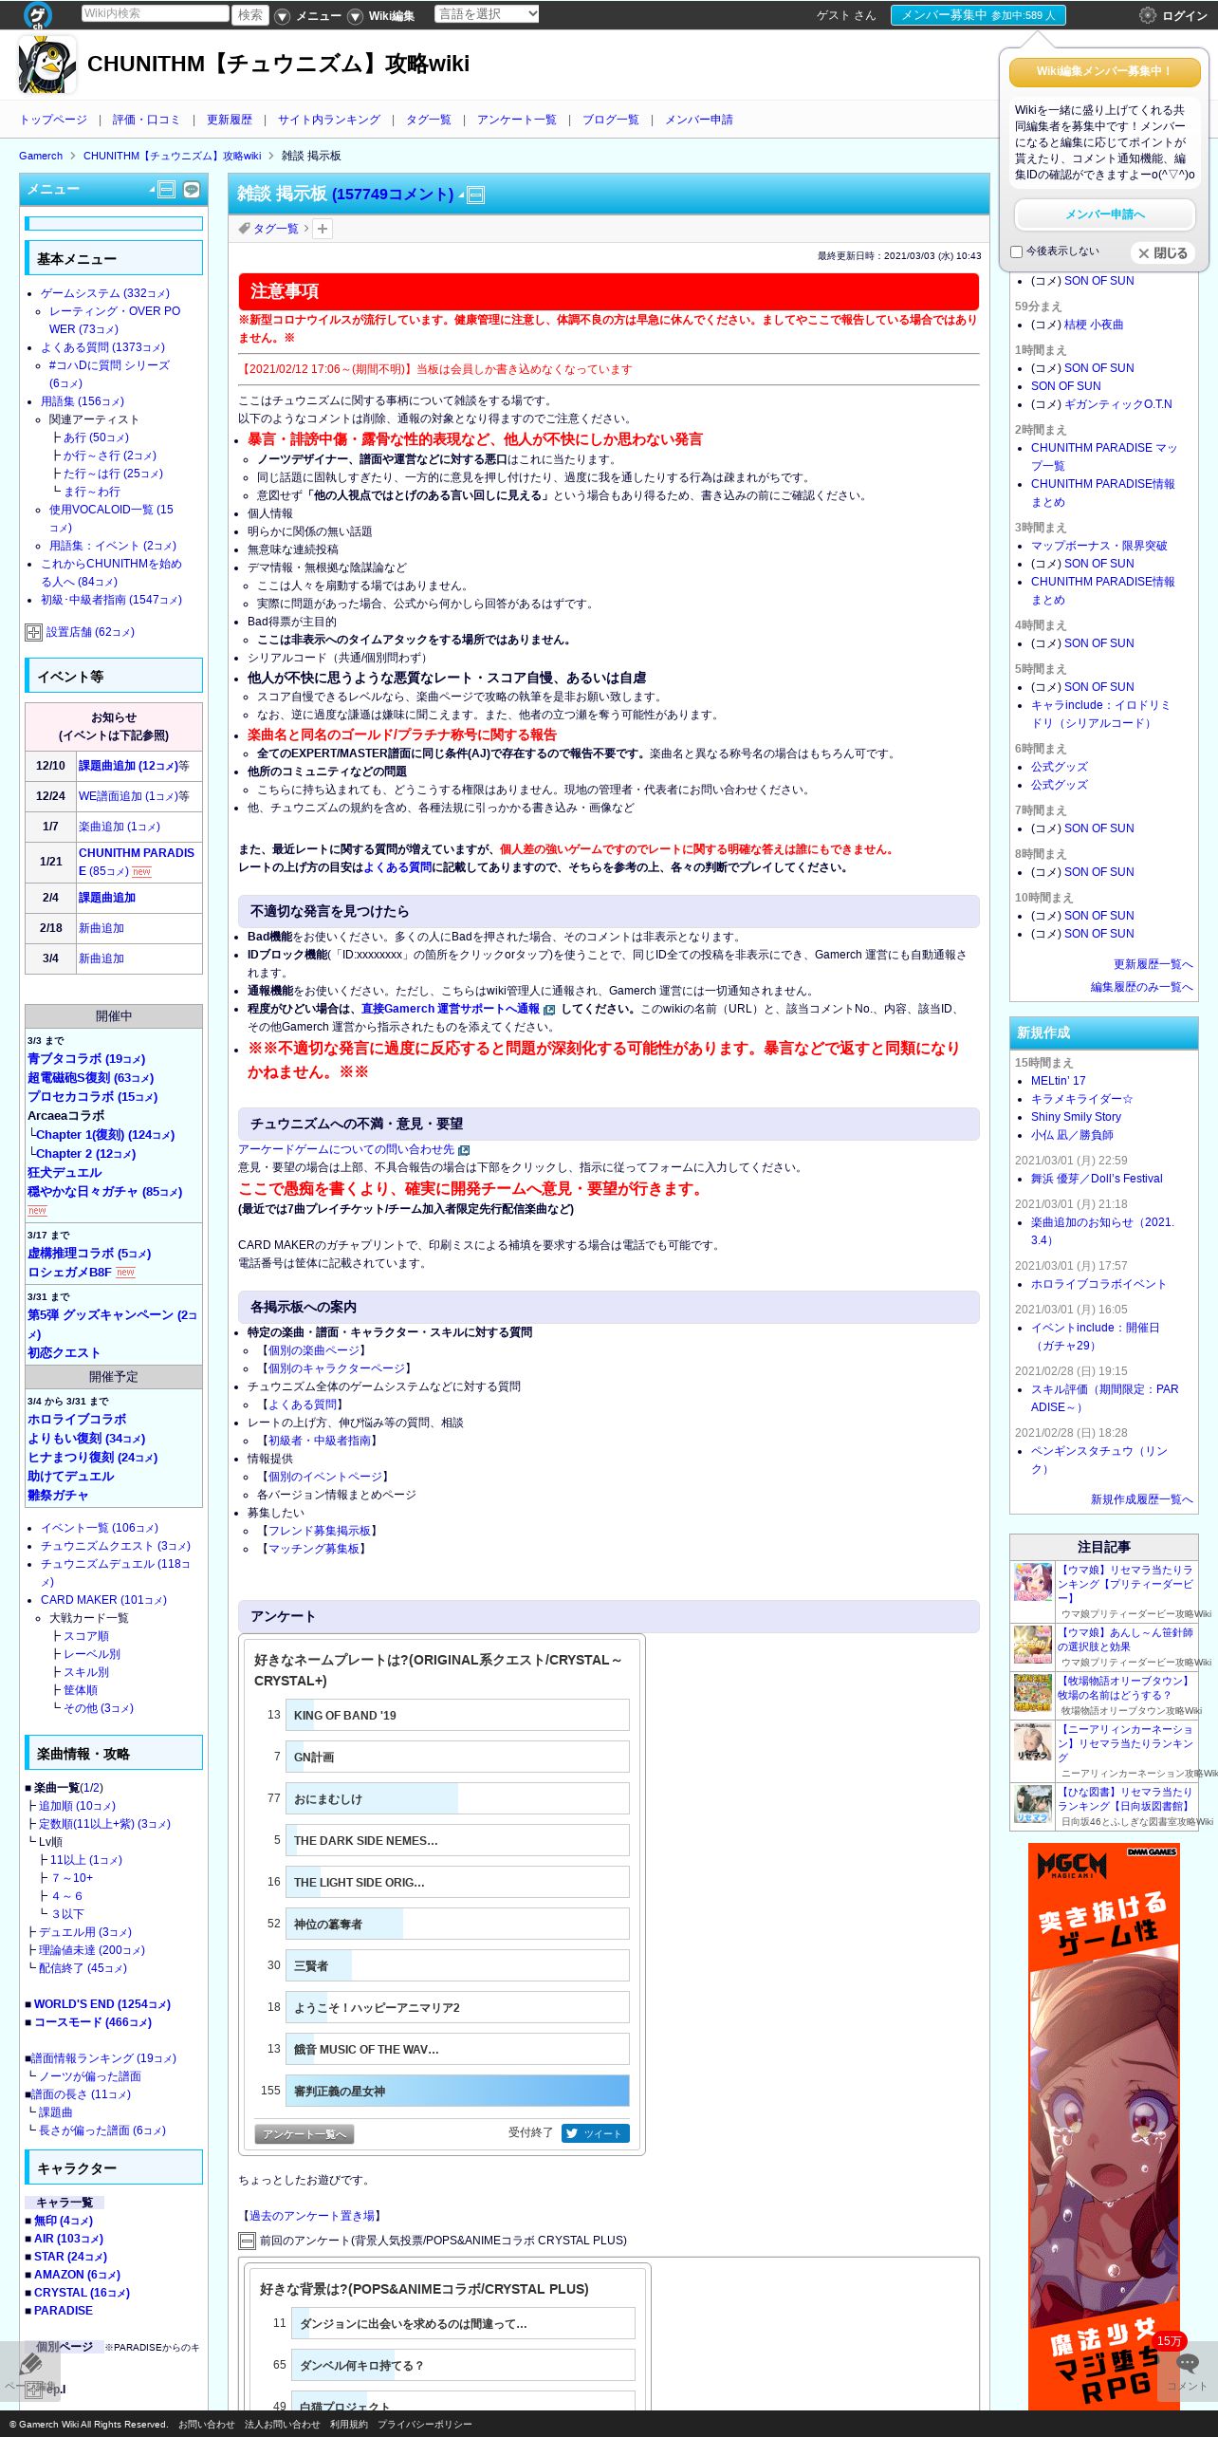Click the 審判正義の星女神 poll result bar
This screenshot has width=1218, height=2437.
[x=457, y=2091]
